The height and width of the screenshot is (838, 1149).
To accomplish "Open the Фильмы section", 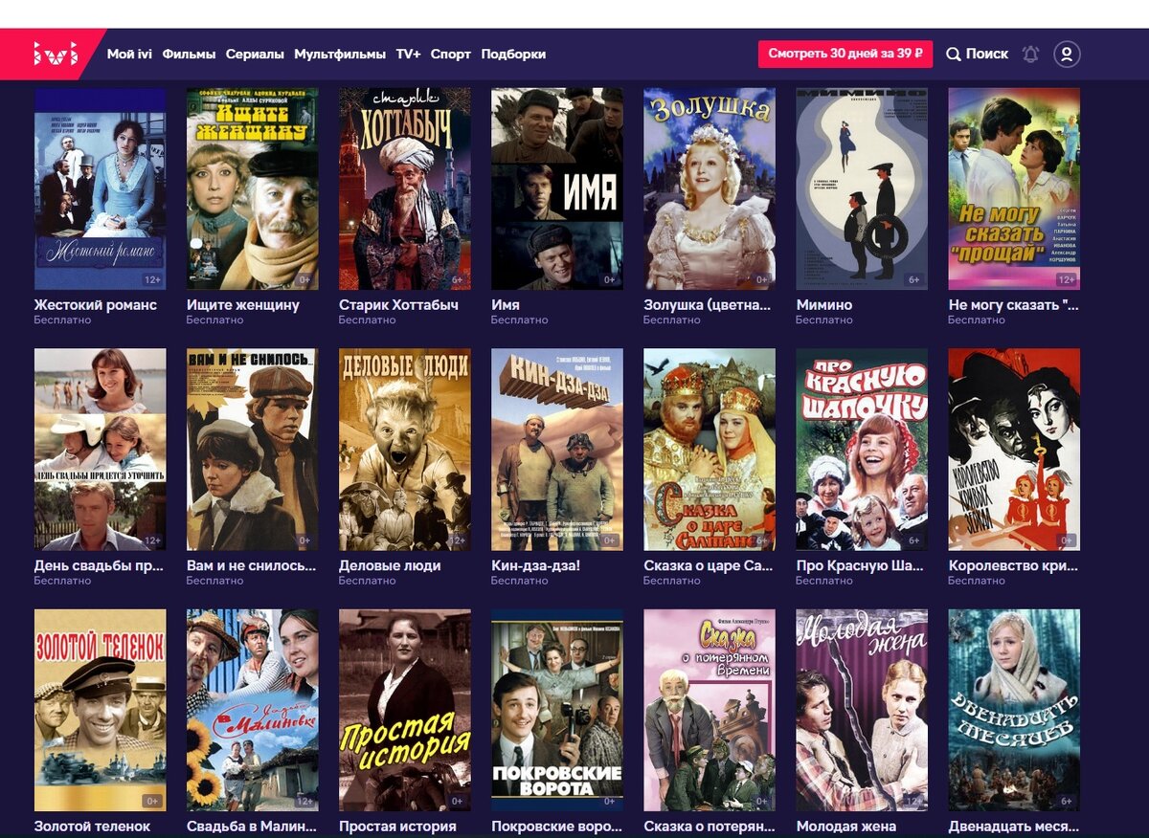I will tap(189, 55).
